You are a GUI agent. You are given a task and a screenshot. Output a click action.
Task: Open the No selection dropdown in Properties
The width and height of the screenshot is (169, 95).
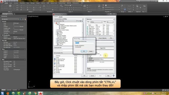click(x=10, y=19)
